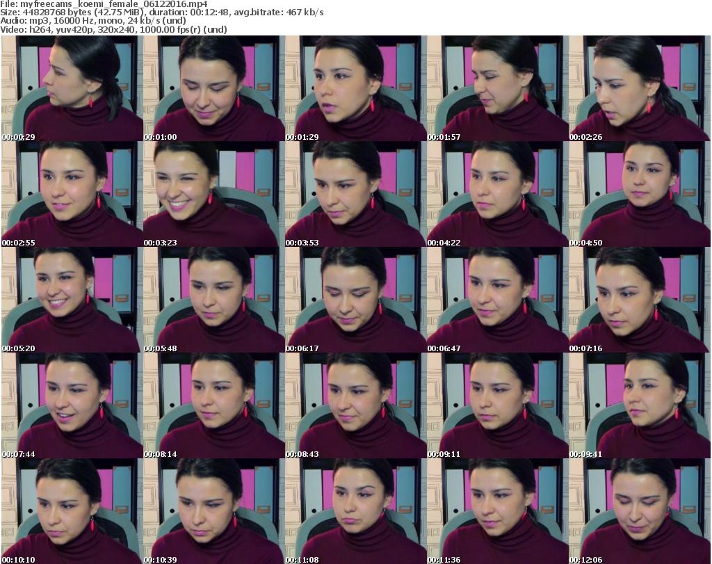Open the thumbnail at 00:02:55
This screenshot has width=712, height=564.
(x=72, y=194)
